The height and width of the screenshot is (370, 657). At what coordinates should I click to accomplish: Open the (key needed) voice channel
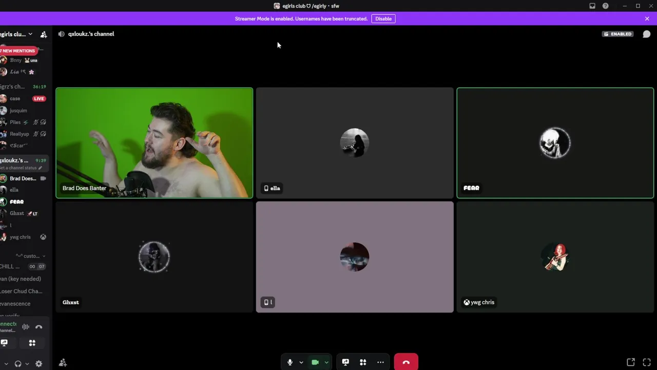tap(24, 279)
